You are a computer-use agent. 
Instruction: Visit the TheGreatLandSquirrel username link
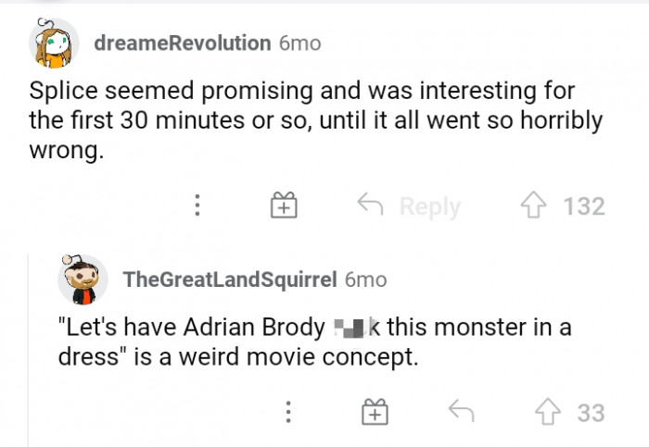click(228, 279)
